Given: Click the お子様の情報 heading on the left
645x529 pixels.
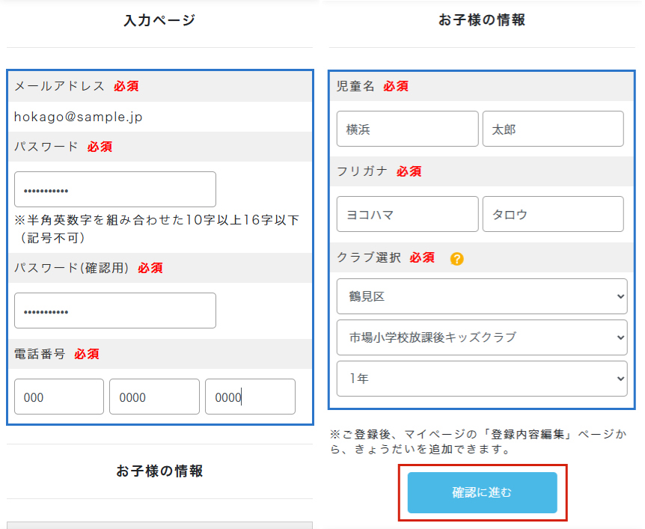Looking at the screenshot, I should pos(159,471).
